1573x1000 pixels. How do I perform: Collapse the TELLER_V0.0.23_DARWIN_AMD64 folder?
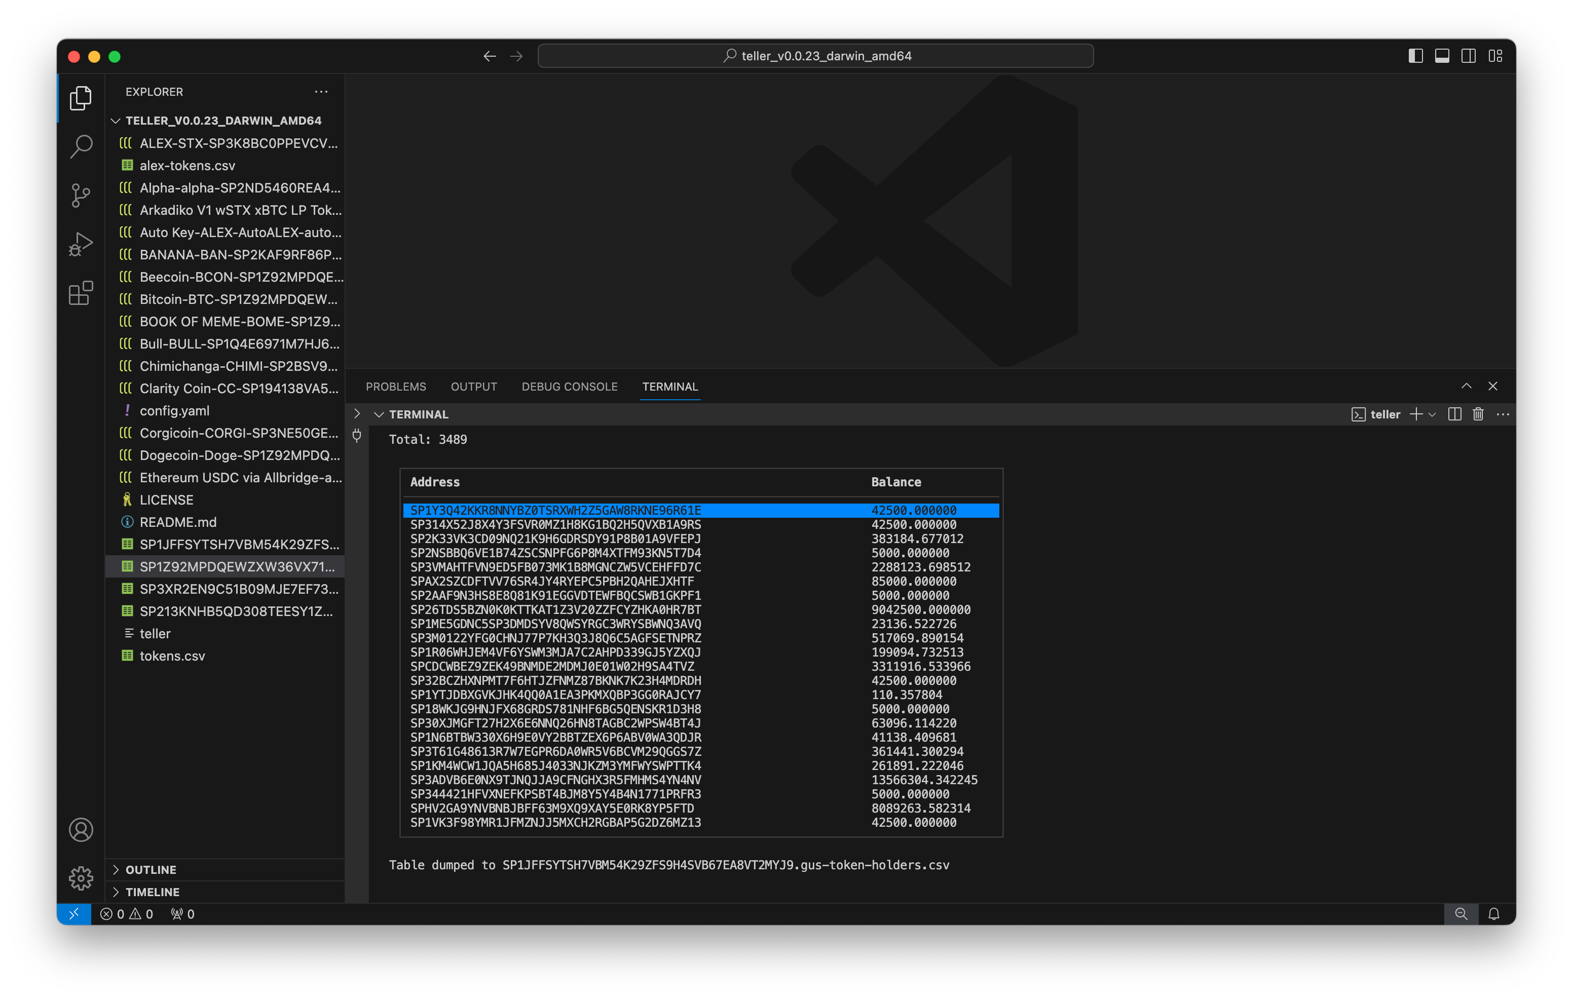[x=116, y=120]
